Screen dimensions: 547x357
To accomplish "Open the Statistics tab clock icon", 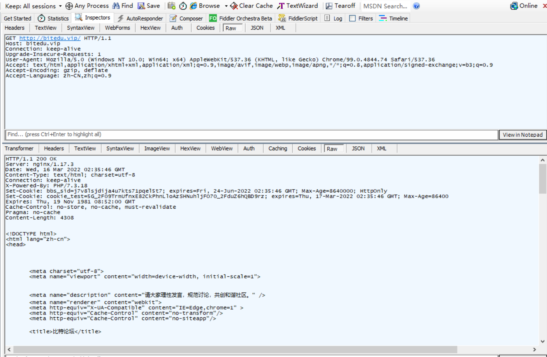I will click(41, 18).
